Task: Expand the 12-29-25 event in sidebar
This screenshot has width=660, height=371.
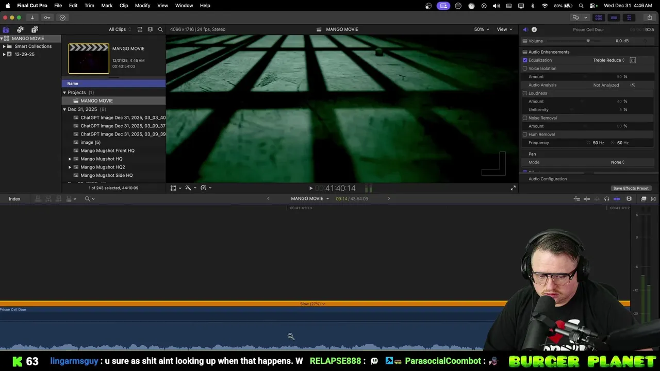Action: point(4,54)
